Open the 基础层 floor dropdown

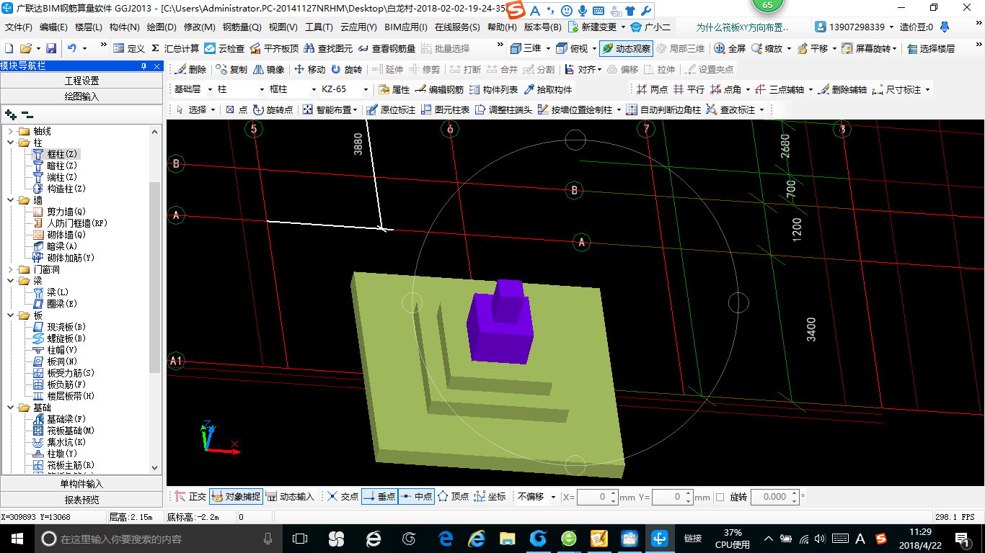(193, 89)
